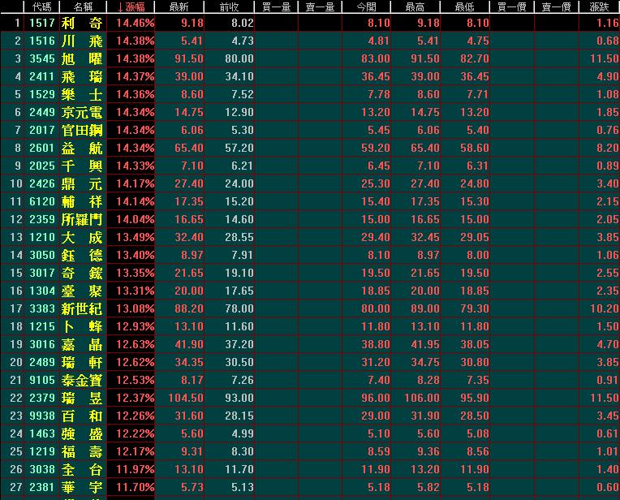
Task: Click latest price 104.50
Action: click(x=186, y=398)
